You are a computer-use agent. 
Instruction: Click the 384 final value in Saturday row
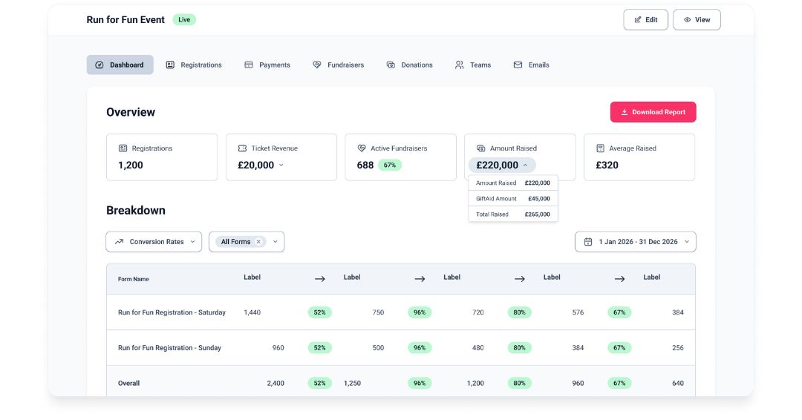coord(678,312)
